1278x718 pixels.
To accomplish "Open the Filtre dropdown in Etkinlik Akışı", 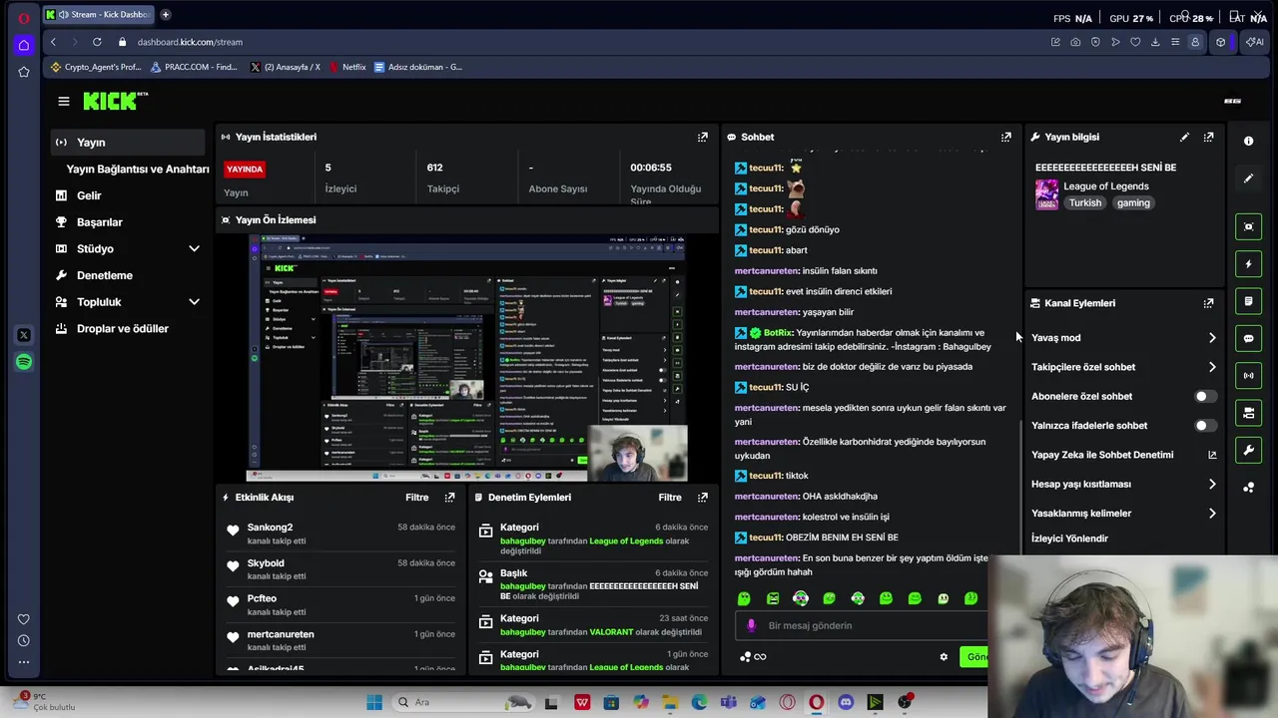I will 417,497.
